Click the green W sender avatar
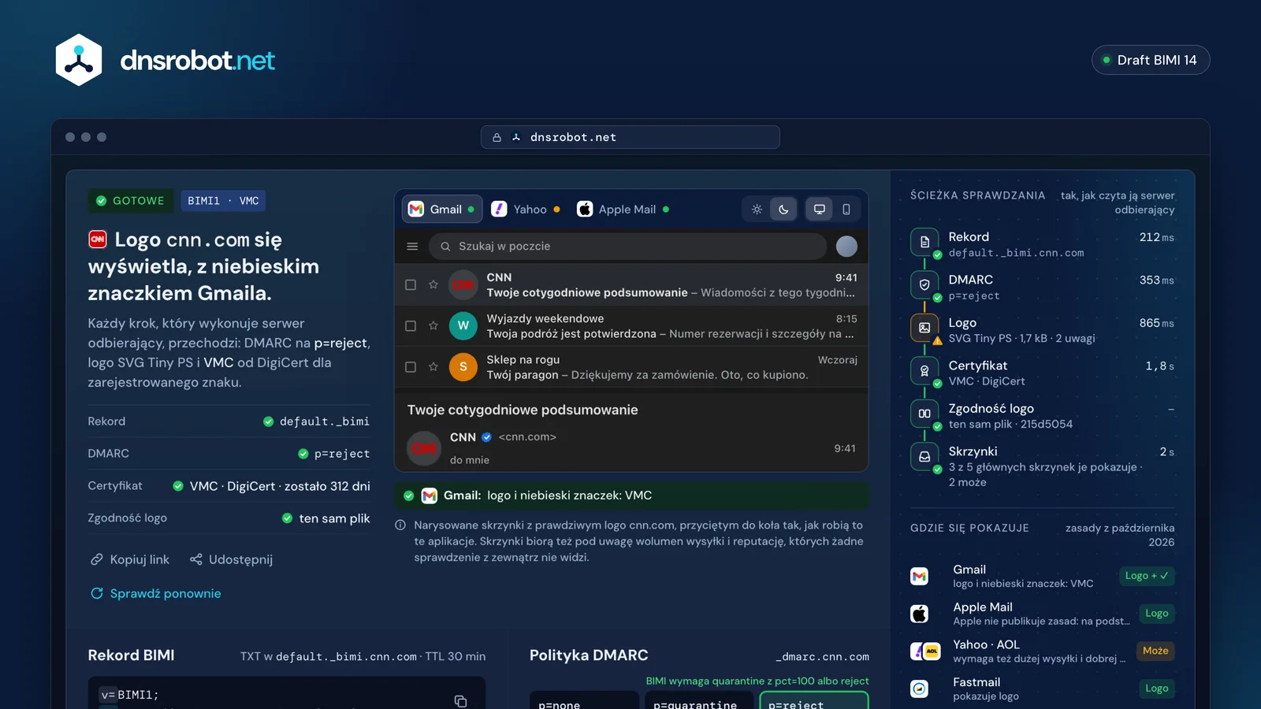 click(x=463, y=326)
